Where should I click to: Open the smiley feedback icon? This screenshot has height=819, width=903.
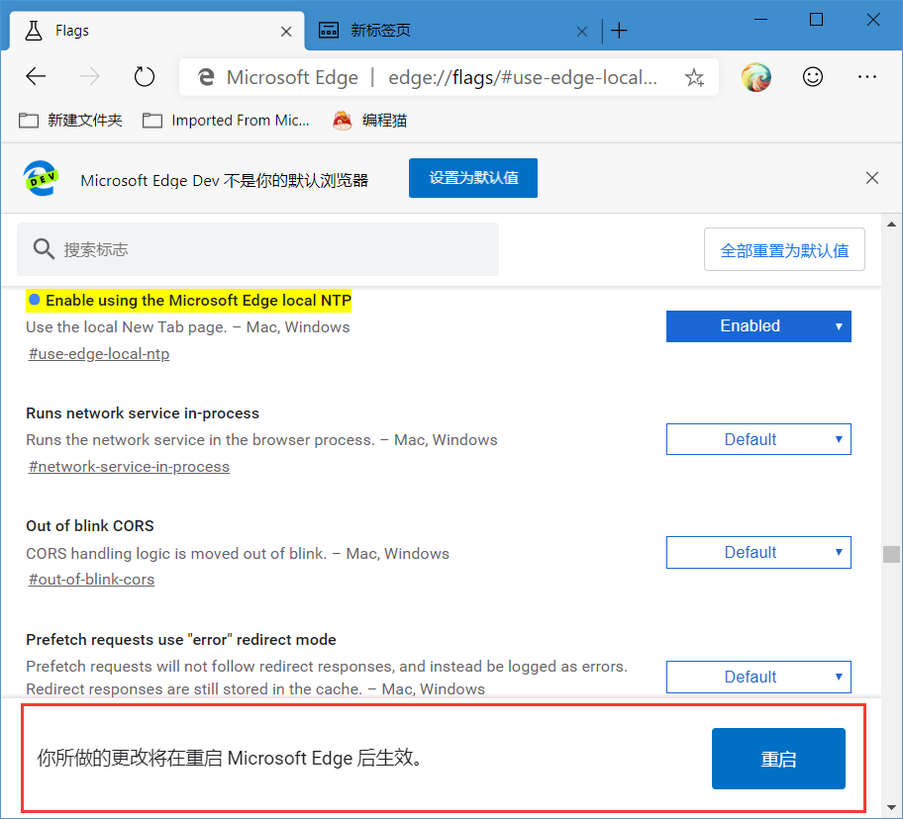coord(812,76)
